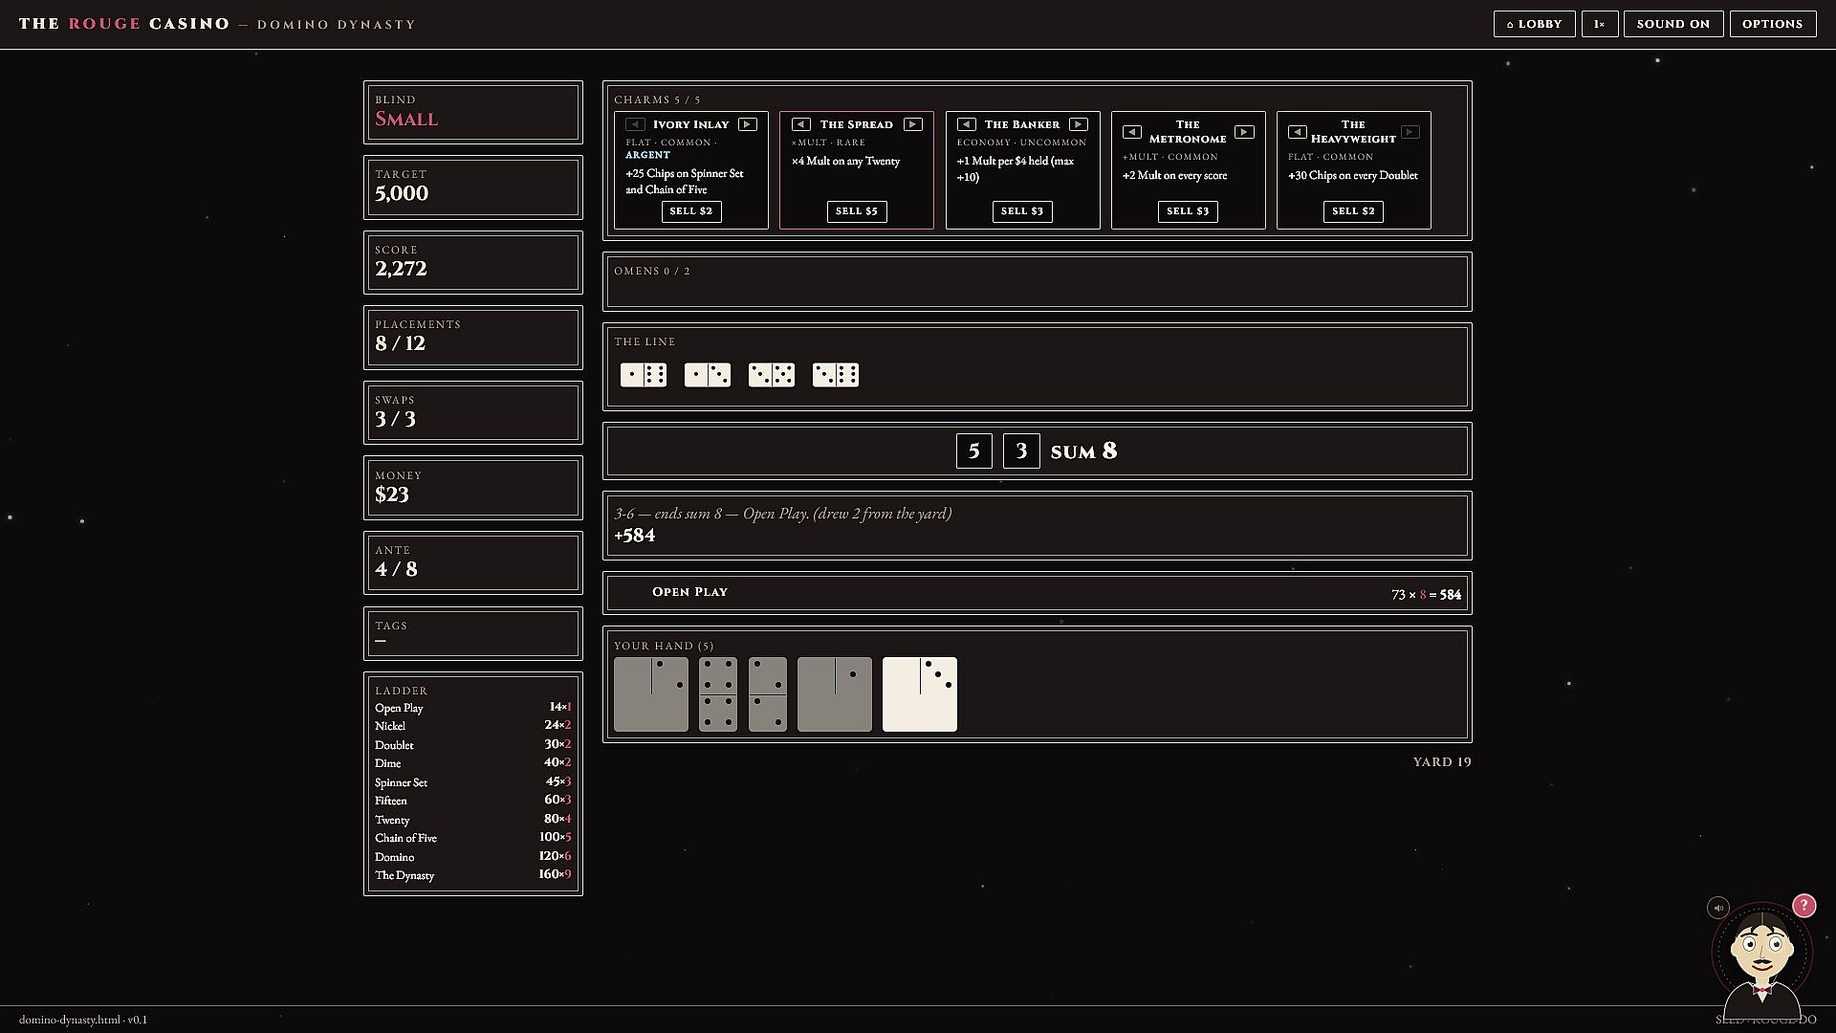This screenshot has width=1836, height=1033.
Task: Click the Open Play ladder row
Action: click(x=473, y=708)
